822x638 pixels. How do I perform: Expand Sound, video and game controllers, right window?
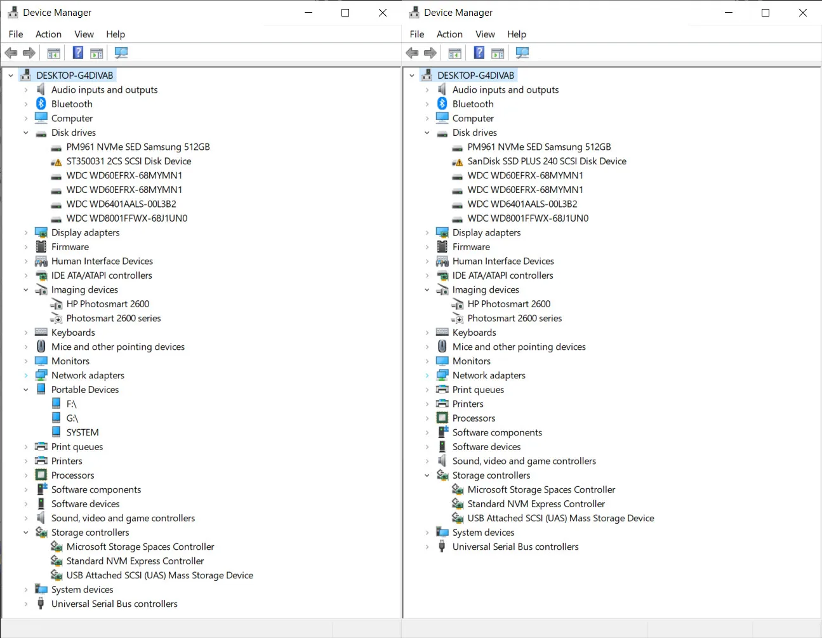pyautogui.click(x=427, y=461)
